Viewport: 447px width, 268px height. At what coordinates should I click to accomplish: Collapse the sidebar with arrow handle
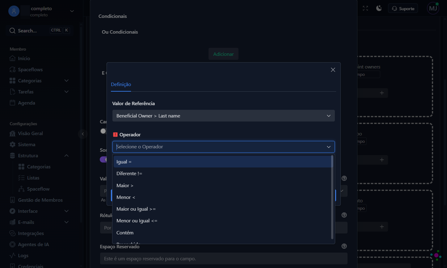coord(82,134)
